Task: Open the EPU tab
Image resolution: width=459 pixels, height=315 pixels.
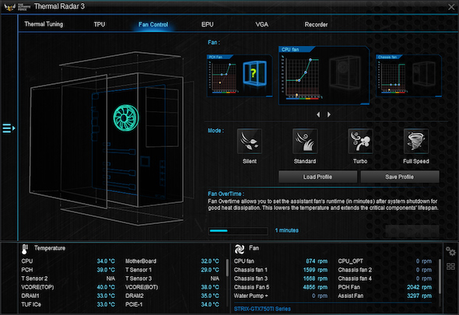Action: [x=207, y=24]
